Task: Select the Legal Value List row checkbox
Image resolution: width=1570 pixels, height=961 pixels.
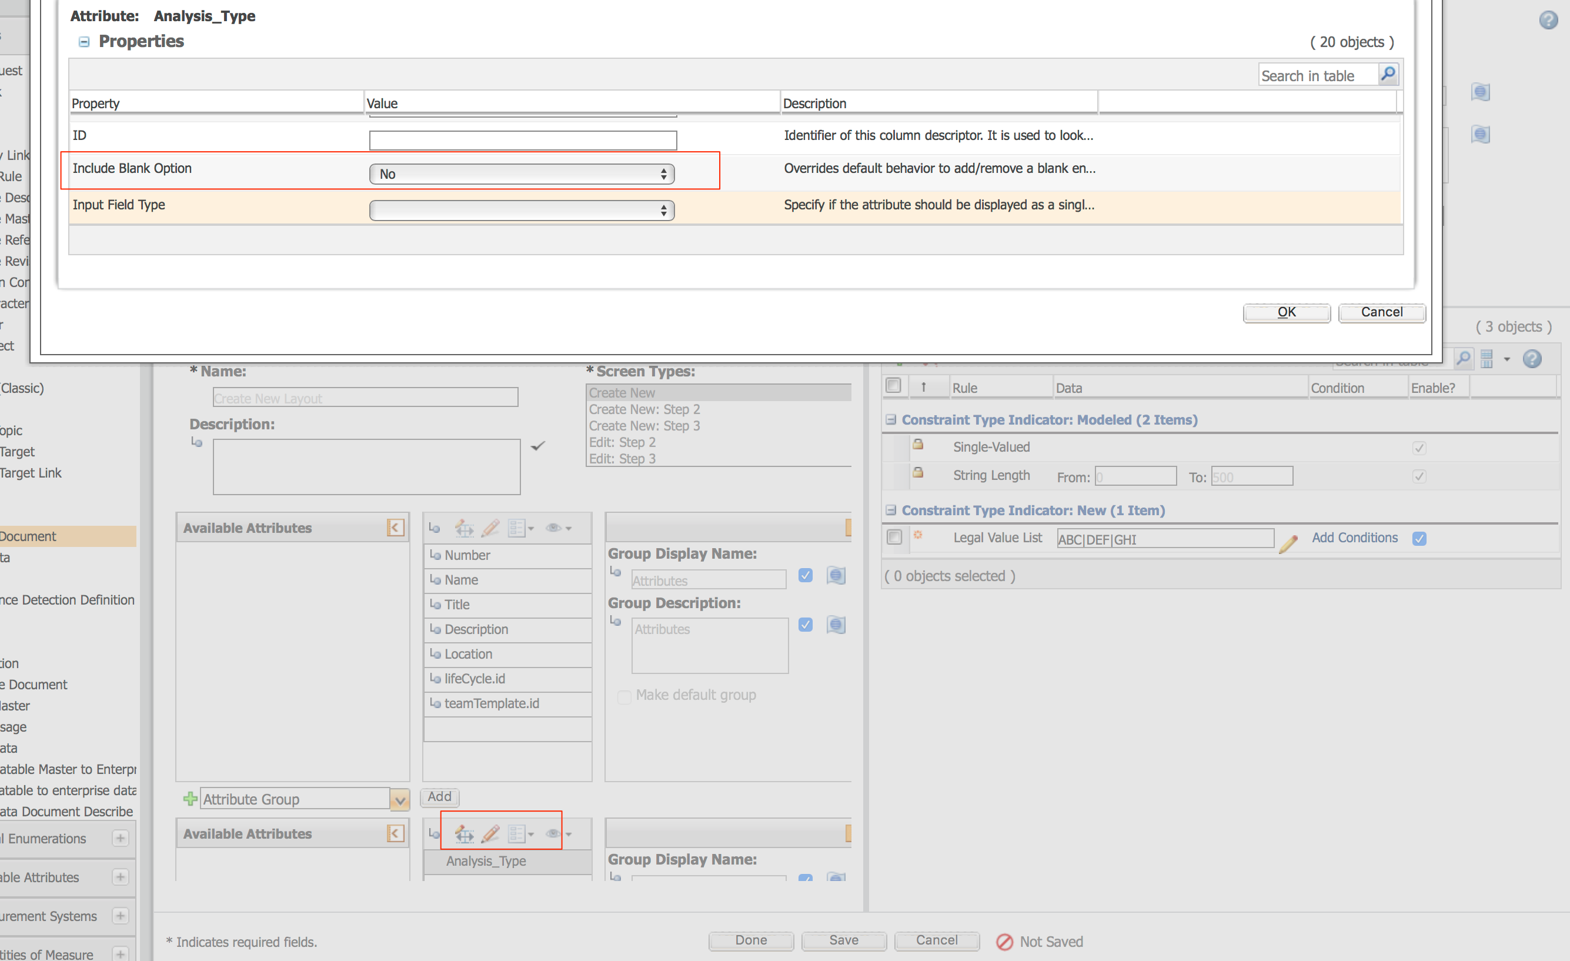Action: tap(894, 537)
